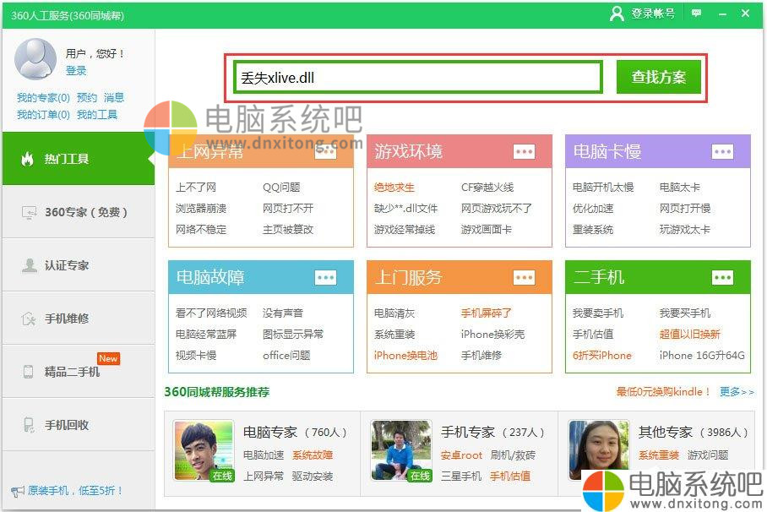Viewport: 767px width, 512px height.
Task: Expand more options on 二手机 card
Action: 722,277
